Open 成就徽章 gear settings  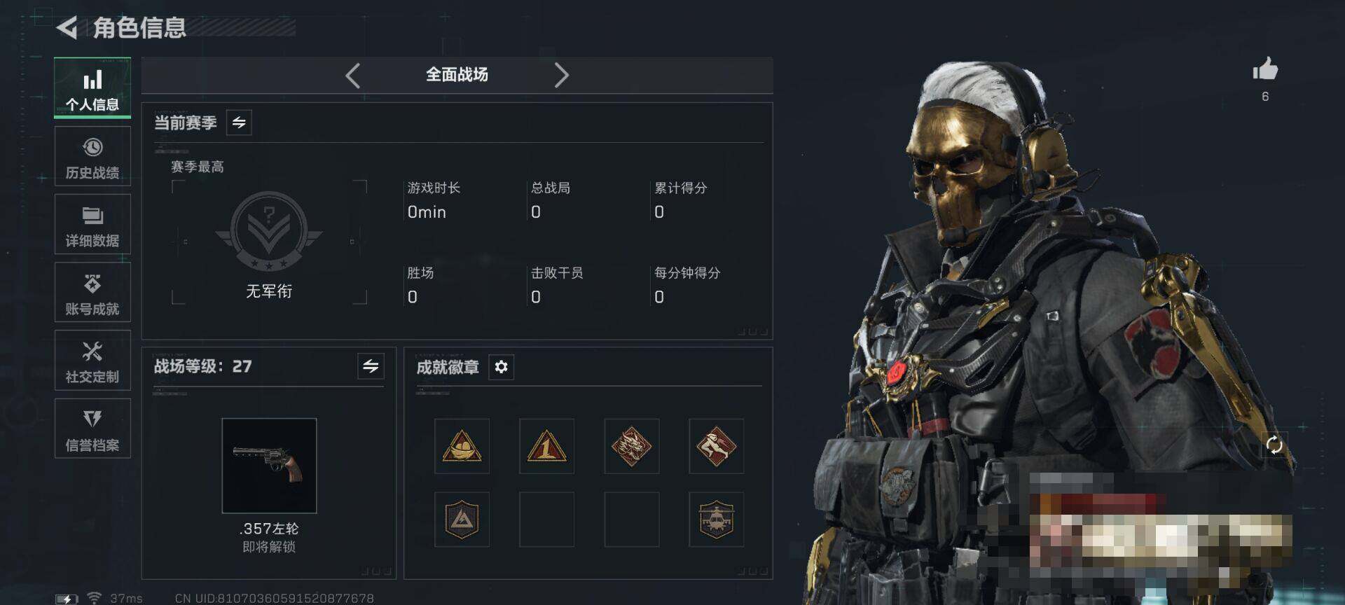(501, 367)
